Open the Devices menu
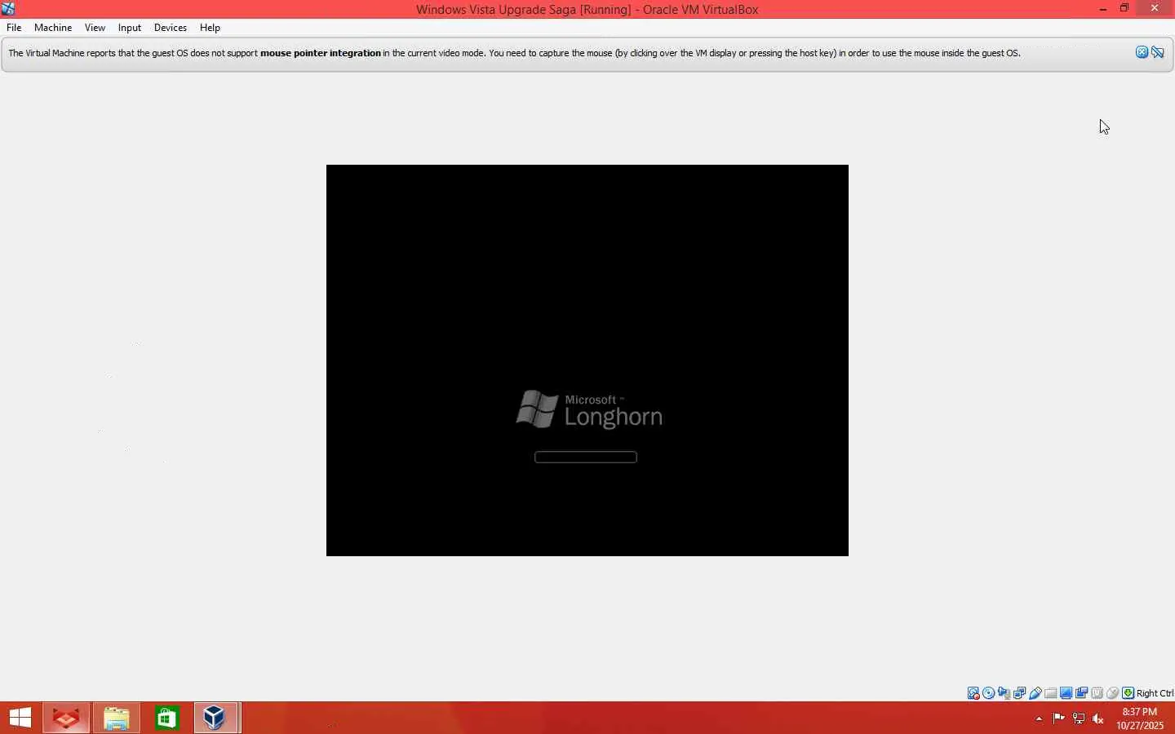Viewport: 1175px width, 734px height. pyautogui.click(x=171, y=28)
